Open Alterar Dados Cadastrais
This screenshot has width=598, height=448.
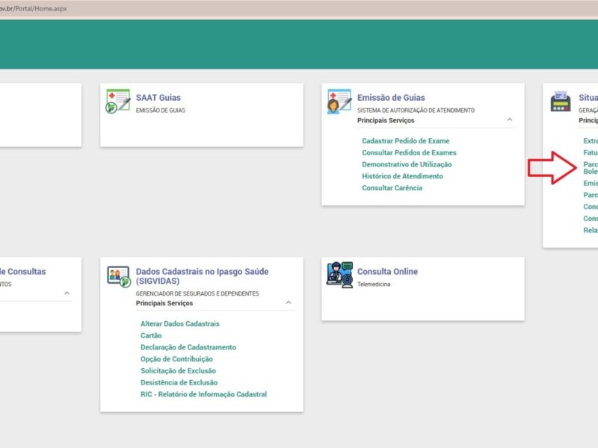(179, 324)
